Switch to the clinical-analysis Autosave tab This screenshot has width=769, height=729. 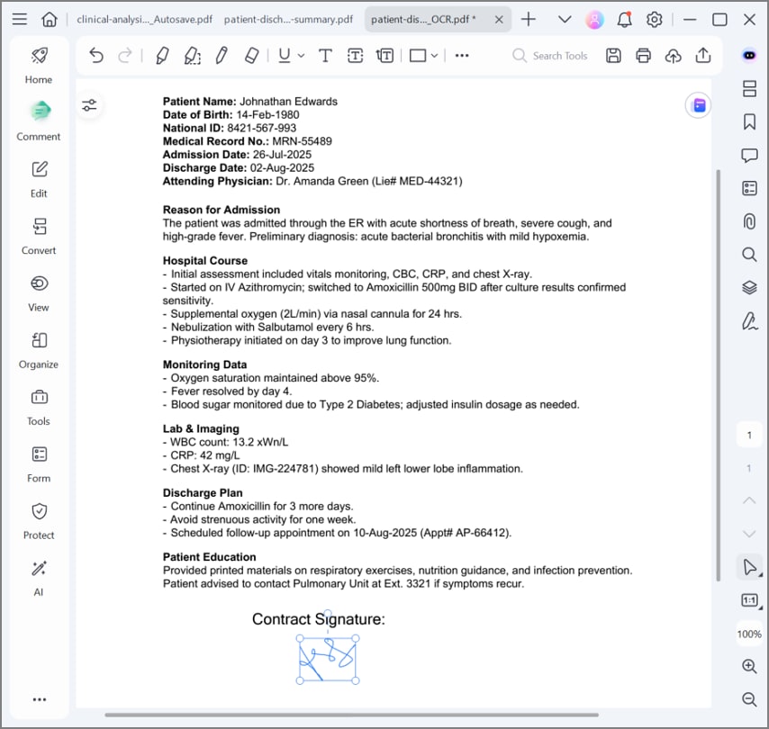click(144, 18)
